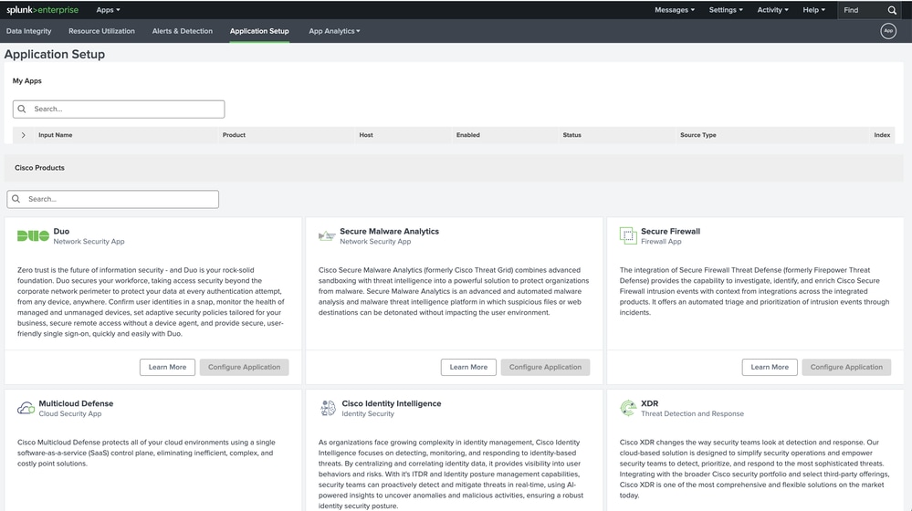Viewport: 912px width, 511px height.
Task: Click the Secure Malware Analytics icon
Action: pyautogui.click(x=327, y=235)
